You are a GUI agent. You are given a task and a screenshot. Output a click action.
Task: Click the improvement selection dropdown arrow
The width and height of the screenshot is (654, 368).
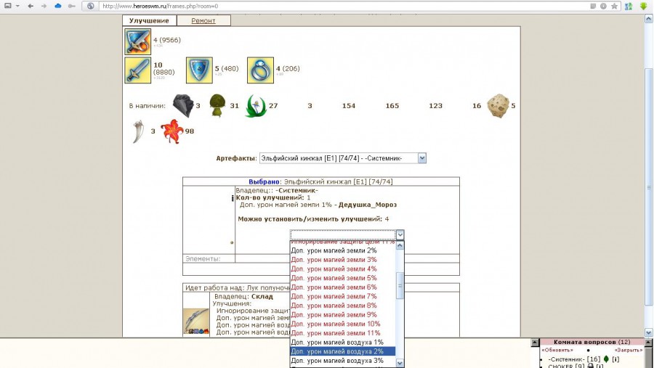[x=400, y=234]
